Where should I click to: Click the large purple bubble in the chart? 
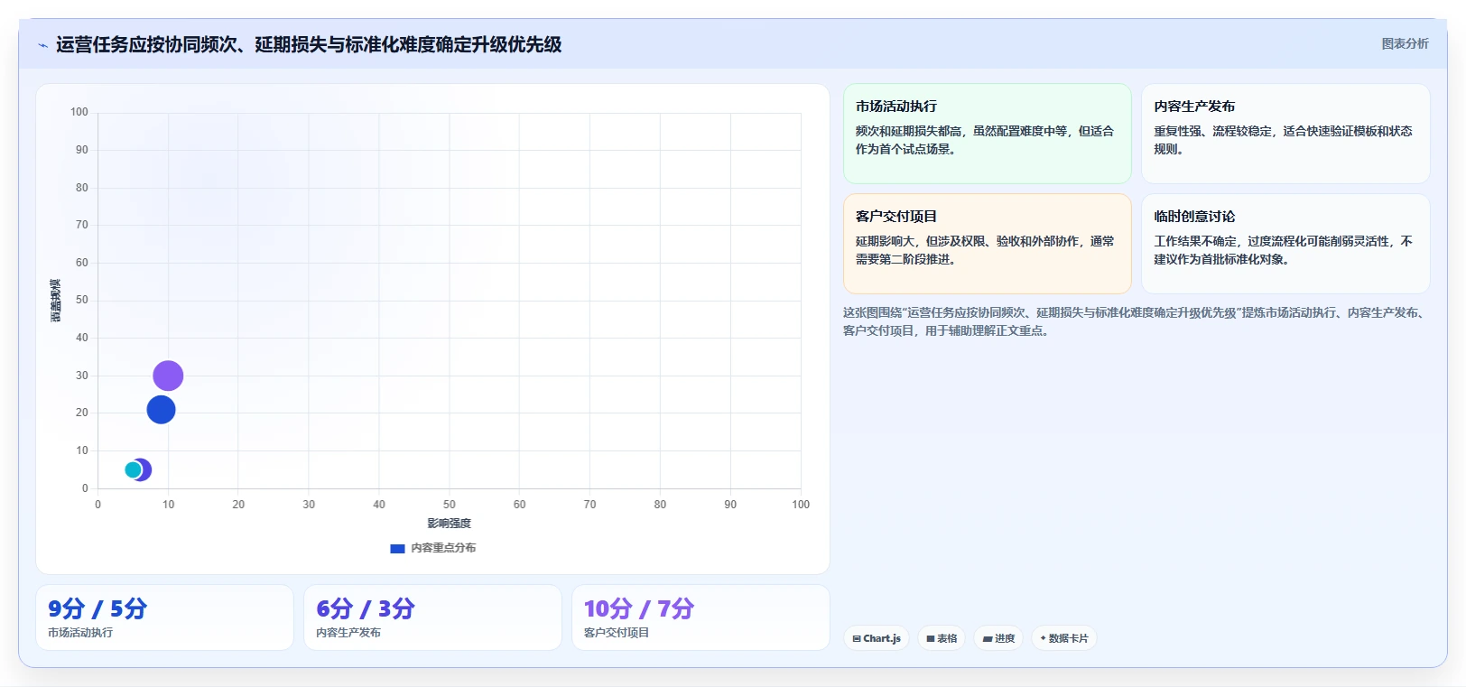(168, 376)
